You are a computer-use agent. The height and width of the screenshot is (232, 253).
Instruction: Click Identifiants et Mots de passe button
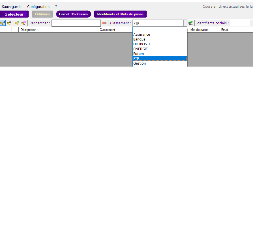tap(120, 14)
